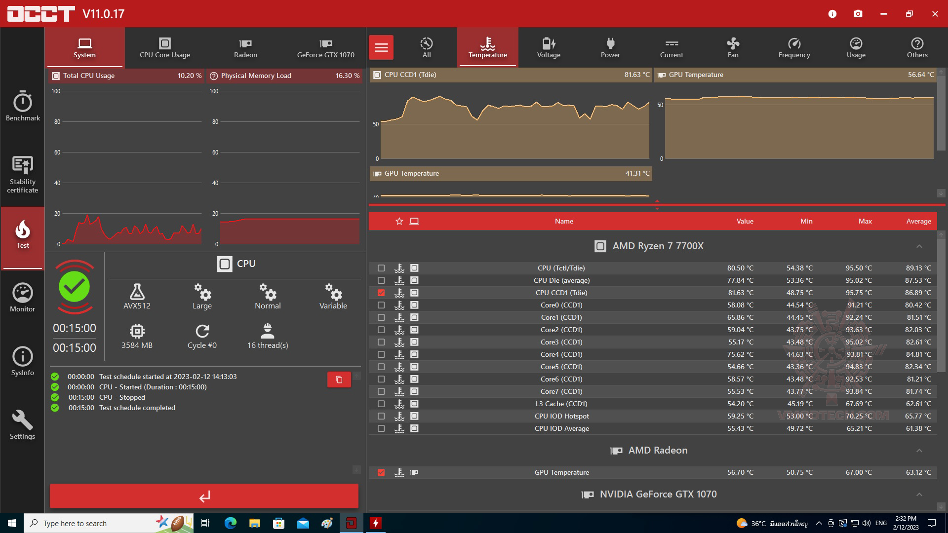Collapse the NVIDIA GeForce GTX 1070 group
948x533 pixels.
point(919,495)
